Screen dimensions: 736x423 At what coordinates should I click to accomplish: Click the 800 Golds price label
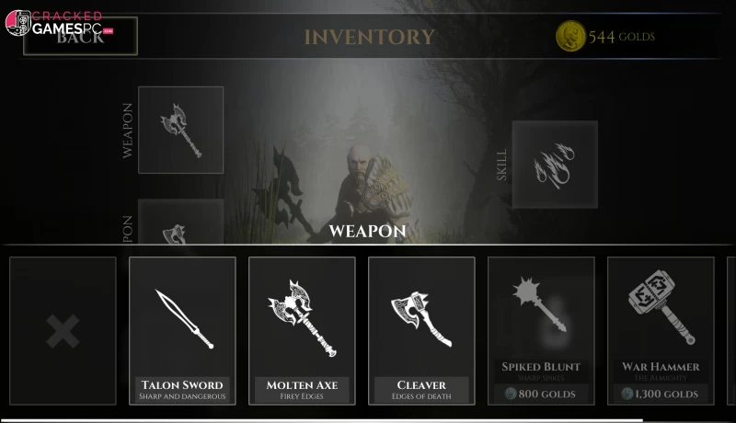point(541,394)
